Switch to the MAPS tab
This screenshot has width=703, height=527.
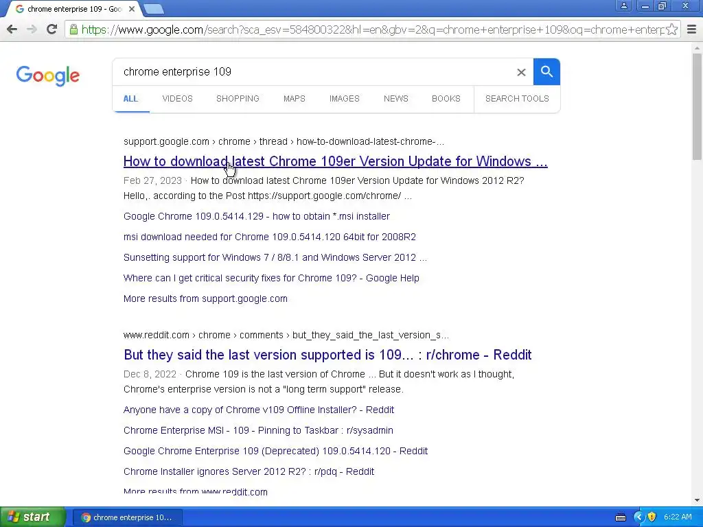click(294, 99)
